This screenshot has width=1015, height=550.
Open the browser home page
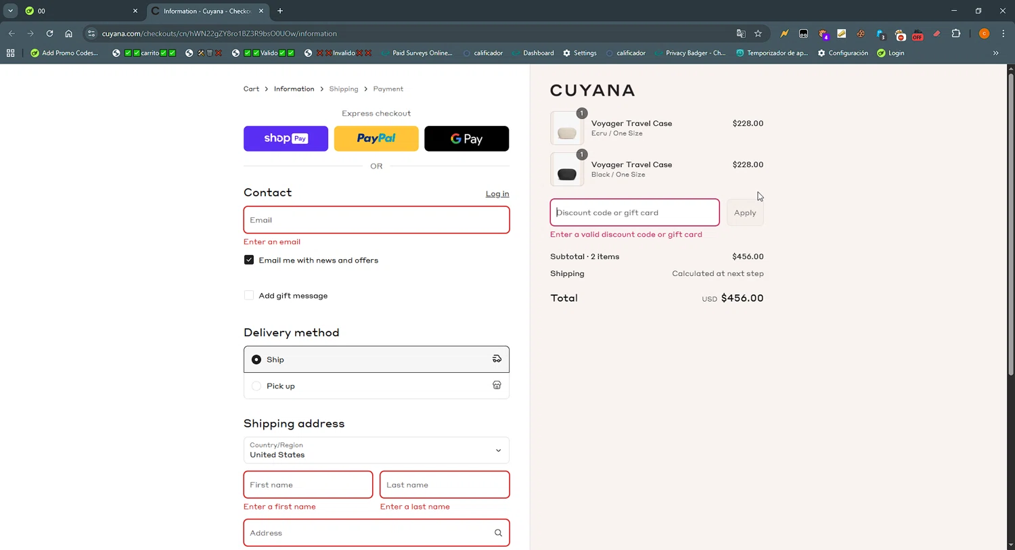(x=68, y=33)
